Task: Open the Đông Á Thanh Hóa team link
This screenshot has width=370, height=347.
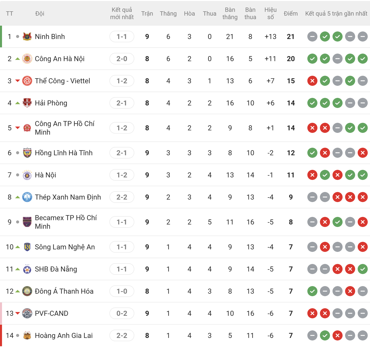Action: click(64, 291)
